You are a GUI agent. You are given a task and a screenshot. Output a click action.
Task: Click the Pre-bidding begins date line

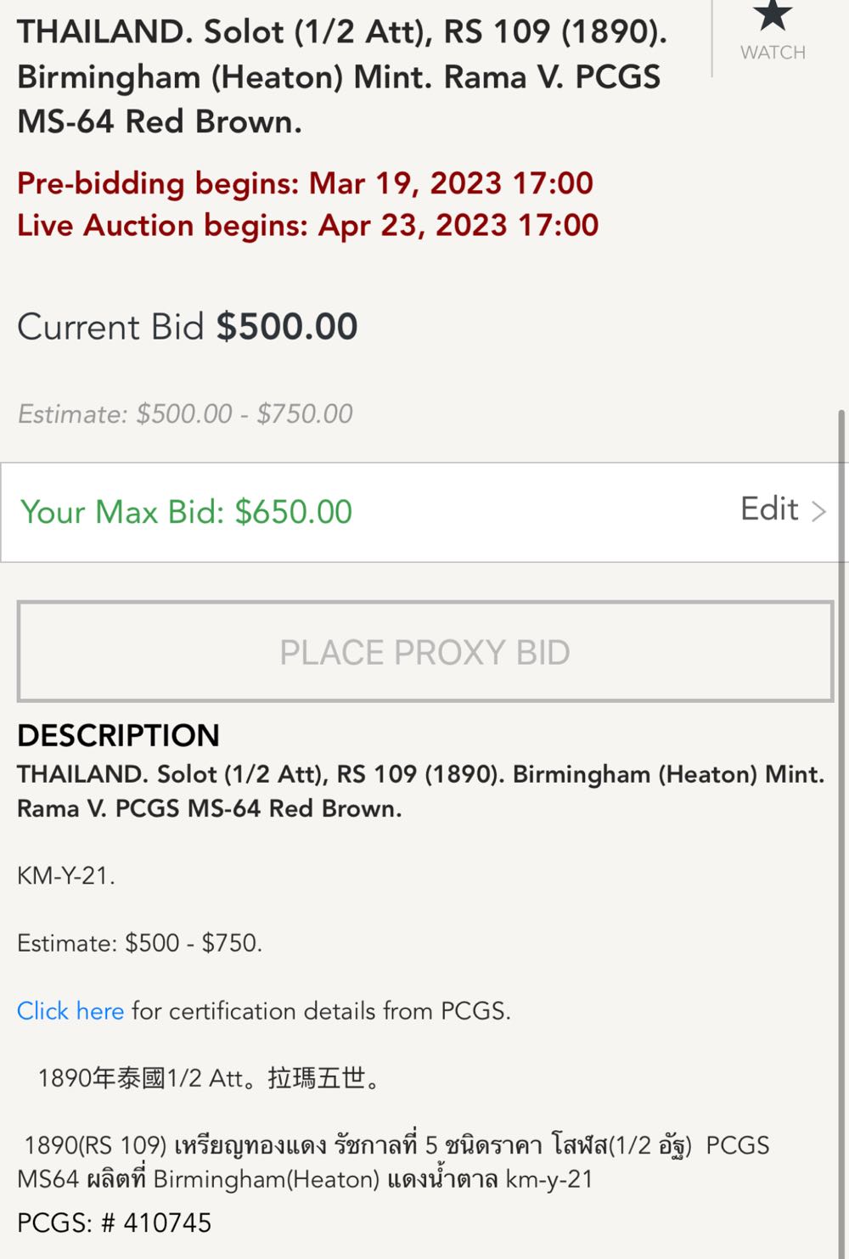(x=305, y=183)
